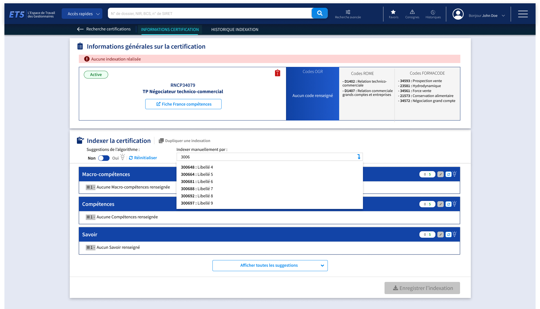Open Recherche avancée filters
This screenshot has height=309, width=540.
point(348,14)
